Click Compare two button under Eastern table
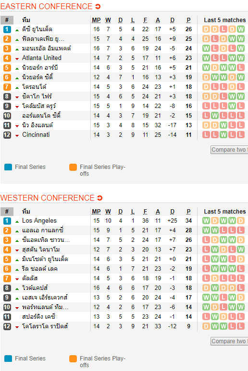Viewport: 248px width, 371px height. click(x=229, y=150)
